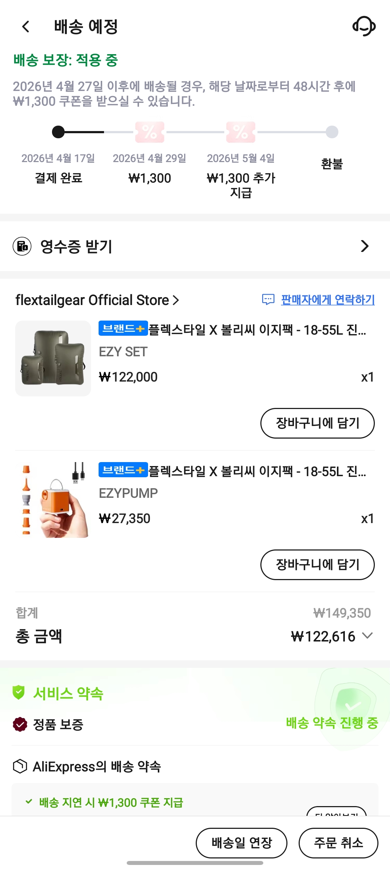Tap the 환불 endpoint on the progress timeline

click(x=332, y=132)
